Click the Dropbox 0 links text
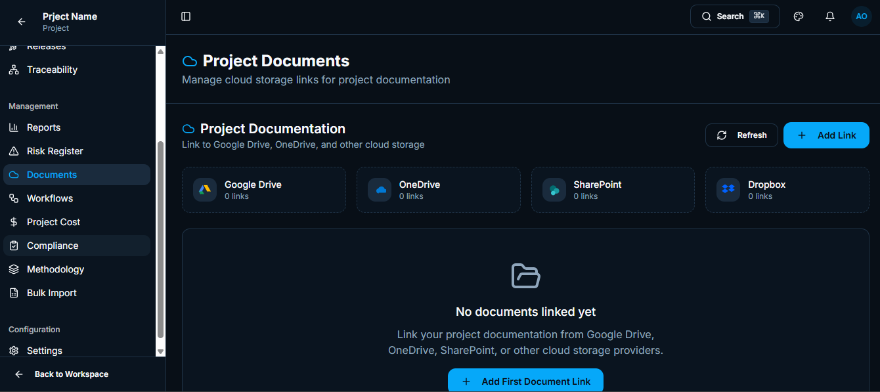This screenshot has width=880, height=392. tap(760, 196)
